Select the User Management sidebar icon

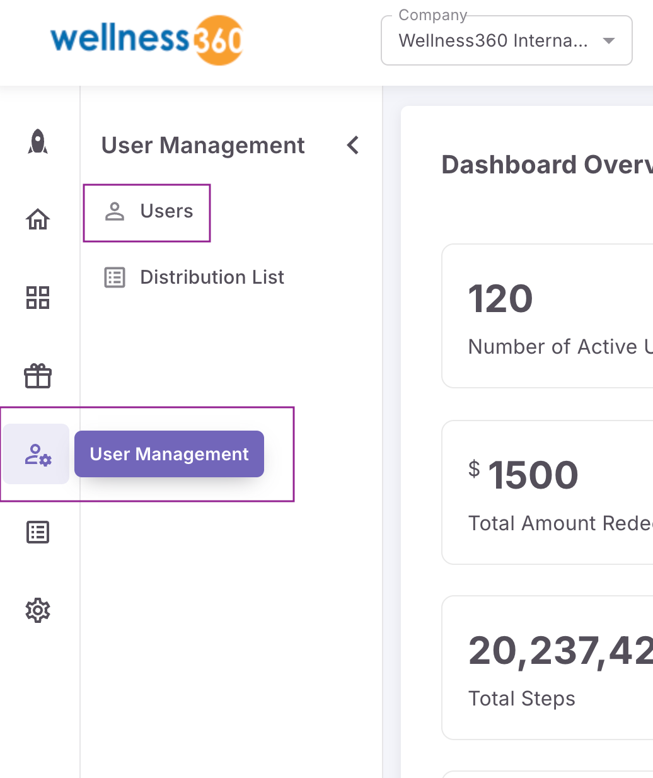[37, 454]
